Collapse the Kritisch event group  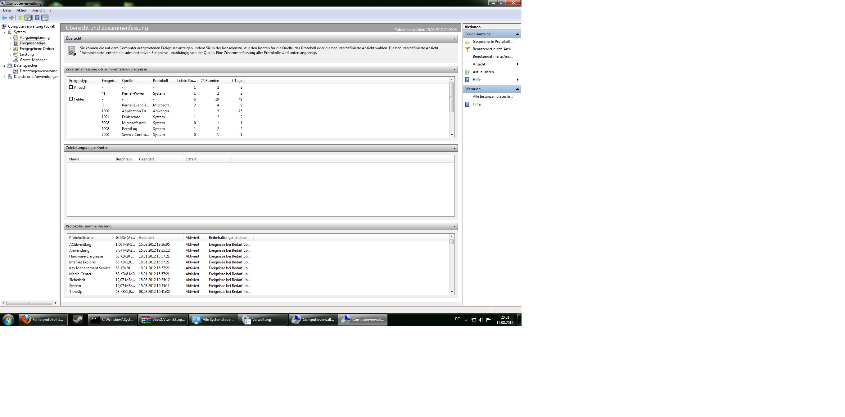71,87
